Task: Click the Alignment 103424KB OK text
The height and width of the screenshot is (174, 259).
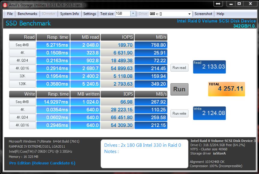Action: pyautogui.click(x=207, y=162)
